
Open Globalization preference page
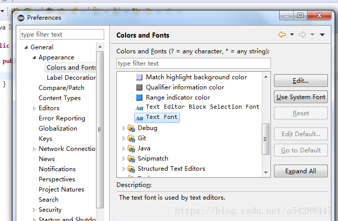pos(58,129)
